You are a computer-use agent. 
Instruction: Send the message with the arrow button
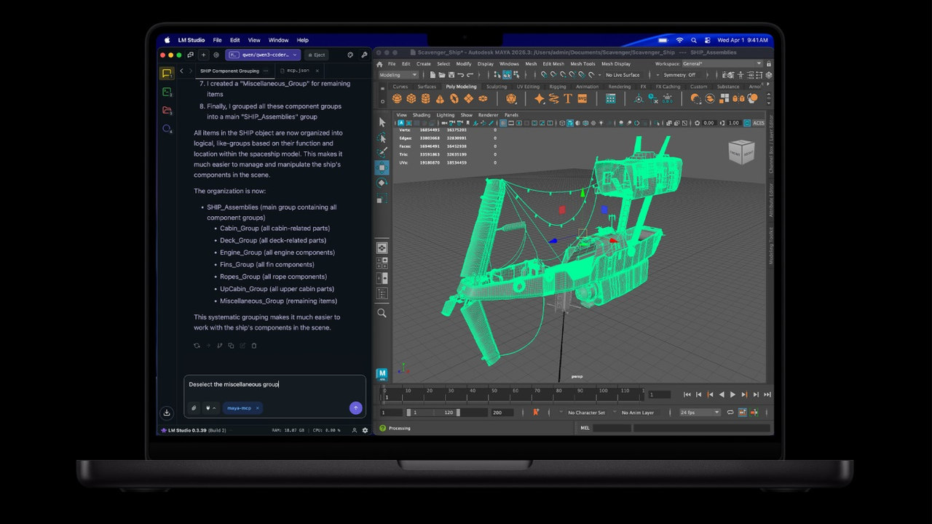pos(355,408)
